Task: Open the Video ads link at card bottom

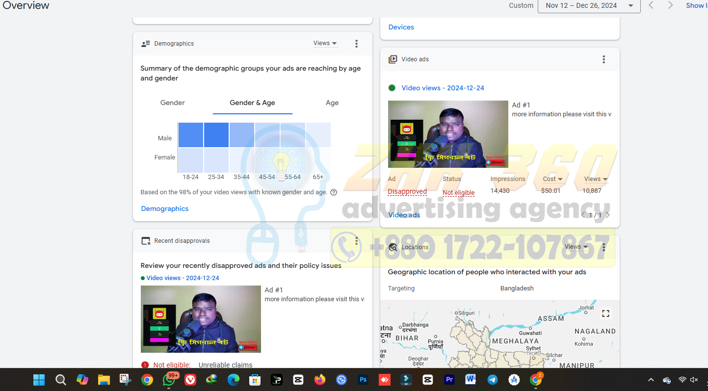Action: [404, 215]
